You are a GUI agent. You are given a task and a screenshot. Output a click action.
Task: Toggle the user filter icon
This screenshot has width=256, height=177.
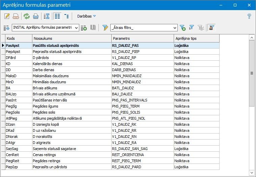(x=211, y=28)
